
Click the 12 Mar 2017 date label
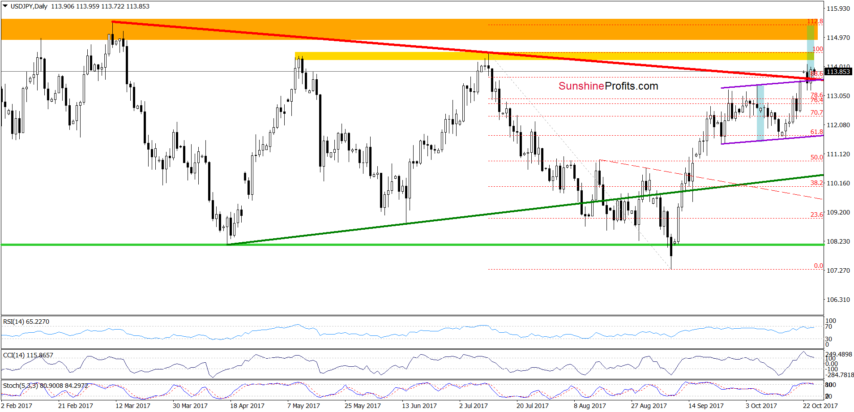coord(133,406)
